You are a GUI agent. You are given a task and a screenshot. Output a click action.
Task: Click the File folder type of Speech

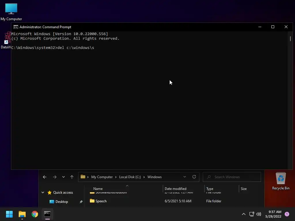tap(214, 201)
